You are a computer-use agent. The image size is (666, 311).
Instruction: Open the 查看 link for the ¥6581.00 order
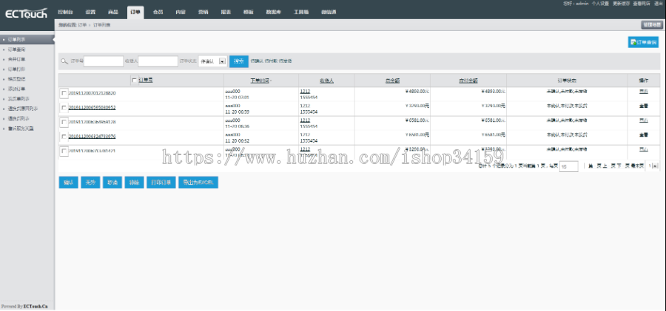click(644, 120)
